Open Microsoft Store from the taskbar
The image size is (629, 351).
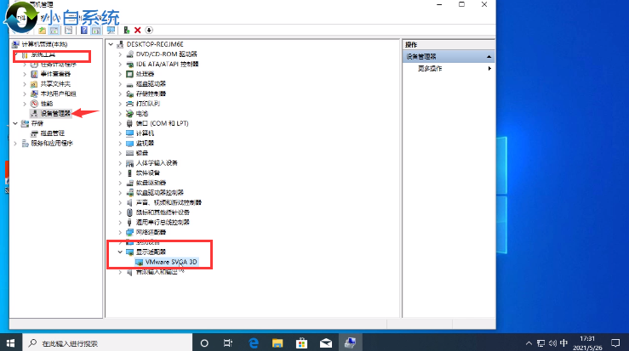[301, 343]
